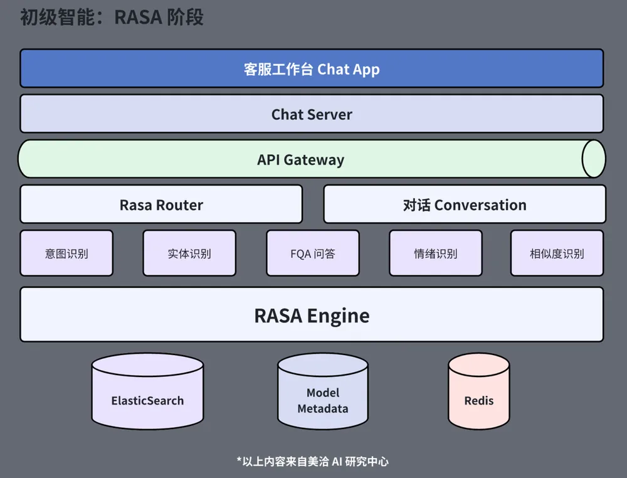Click the 客服工作台 Chat App block
The height and width of the screenshot is (478, 627).
(x=312, y=68)
